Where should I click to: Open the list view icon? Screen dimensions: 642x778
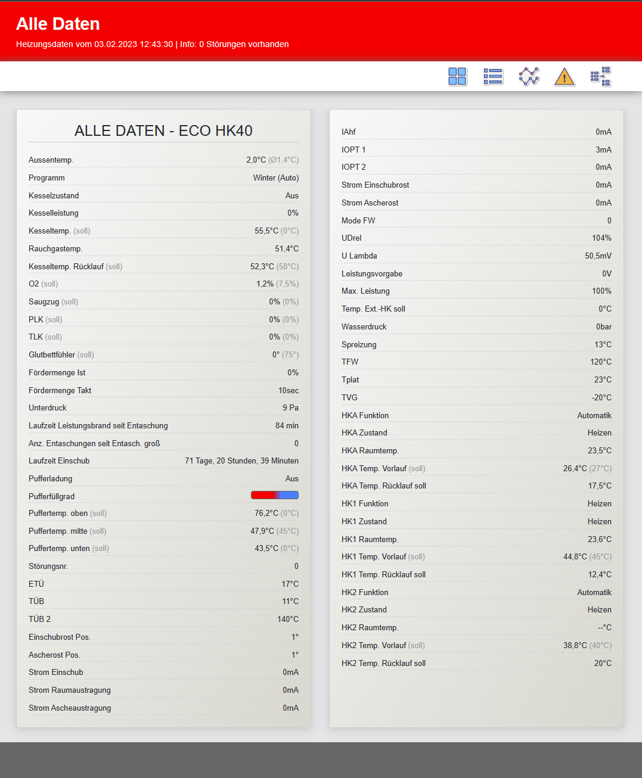click(493, 76)
